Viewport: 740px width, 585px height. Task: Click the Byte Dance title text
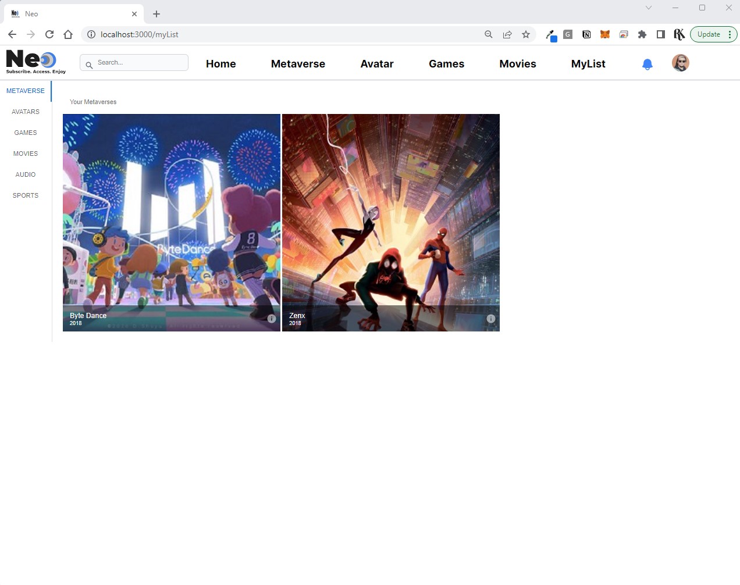pyautogui.click(x=88, y=316)
